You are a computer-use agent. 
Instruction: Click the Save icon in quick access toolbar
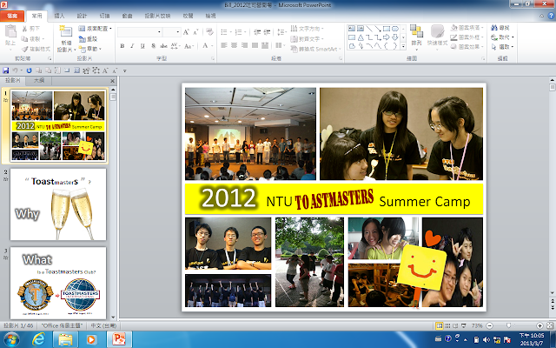click(x=6, y=70)
